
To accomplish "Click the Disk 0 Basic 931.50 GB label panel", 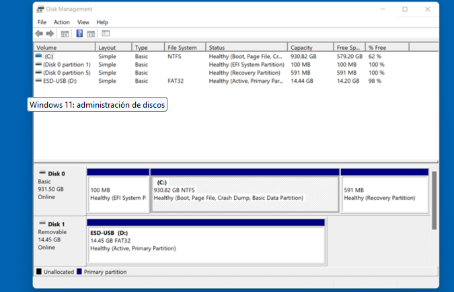I will 60,190.
